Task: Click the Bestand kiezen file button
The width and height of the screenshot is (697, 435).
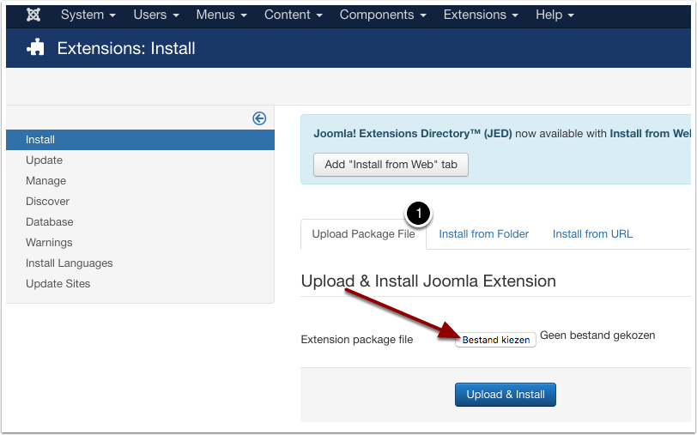Action: pyautogui.click(x=495, y=340)
